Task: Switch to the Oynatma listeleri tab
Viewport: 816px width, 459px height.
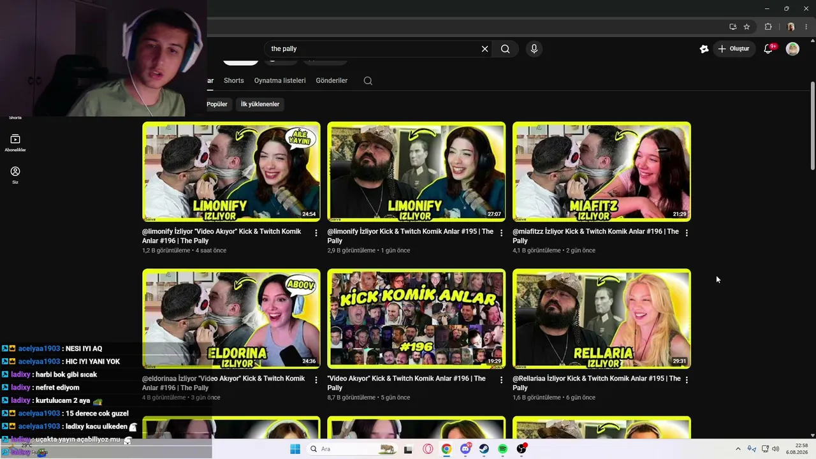Action: tap(280, 81)
